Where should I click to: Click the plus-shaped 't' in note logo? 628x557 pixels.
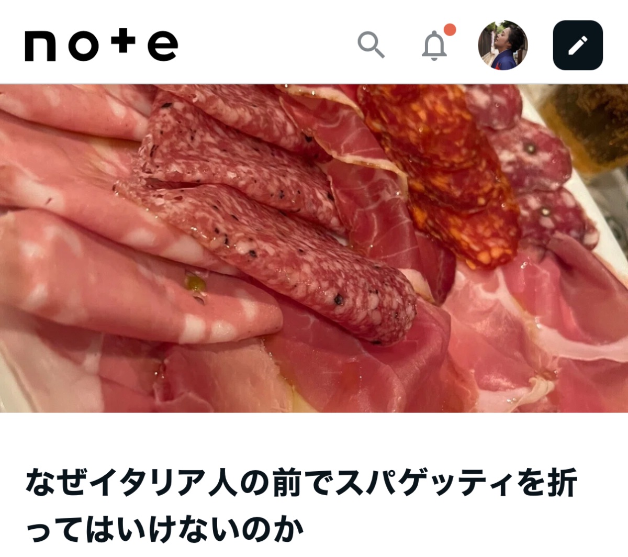pos(123,41)
